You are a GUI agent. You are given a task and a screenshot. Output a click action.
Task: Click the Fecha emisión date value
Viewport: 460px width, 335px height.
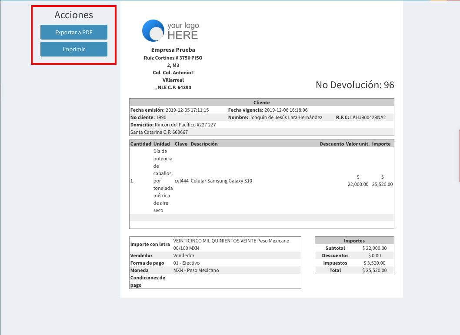pos(187,110)
